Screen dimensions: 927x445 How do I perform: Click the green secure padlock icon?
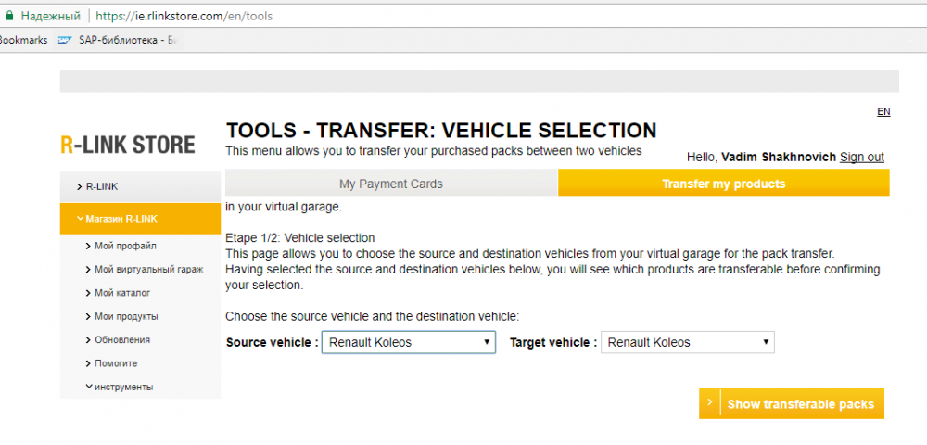click(x=9, y=16)
